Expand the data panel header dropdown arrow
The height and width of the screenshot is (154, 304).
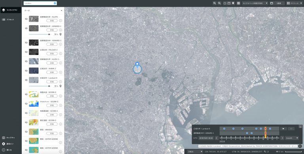pos(61,11)
